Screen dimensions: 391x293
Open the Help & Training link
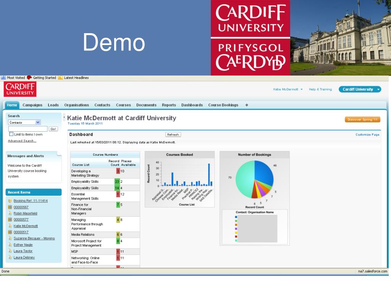320,89
